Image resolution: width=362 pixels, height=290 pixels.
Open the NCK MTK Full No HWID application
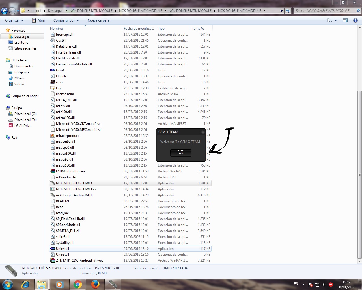74,183
